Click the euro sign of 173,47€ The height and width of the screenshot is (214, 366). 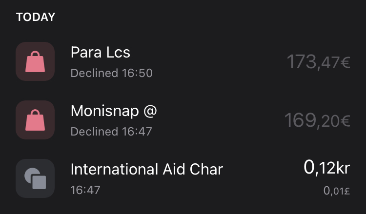click(x=346, y=63)
